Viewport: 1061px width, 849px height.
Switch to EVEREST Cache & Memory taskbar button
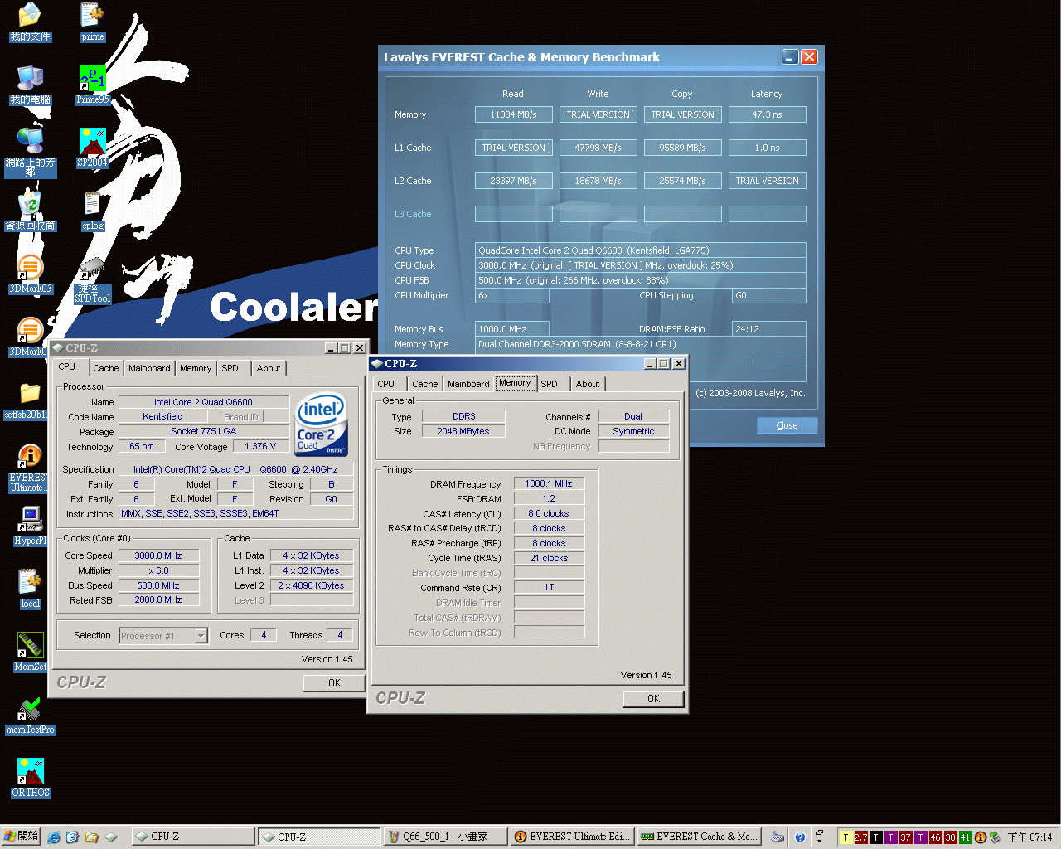tap(699, 837)
